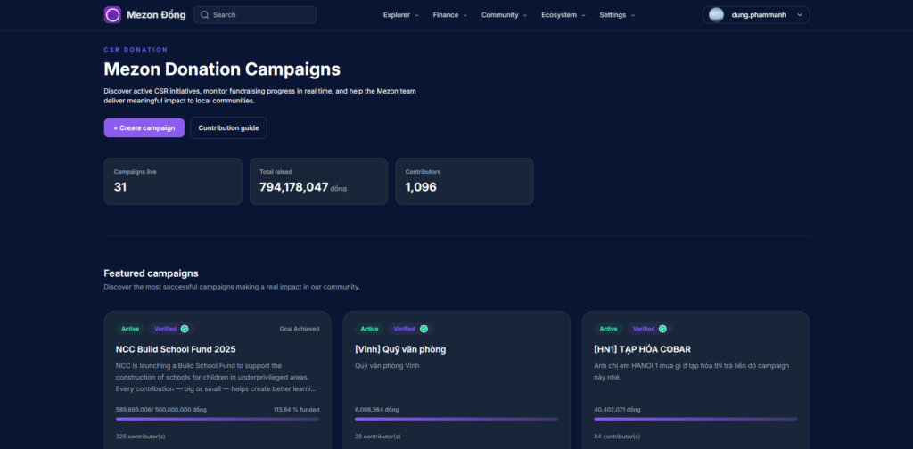Viewport: 913px width, 449px height.
Task: Click verified checkmark on NCC Build School Fund
Action: tap(185, 329)
